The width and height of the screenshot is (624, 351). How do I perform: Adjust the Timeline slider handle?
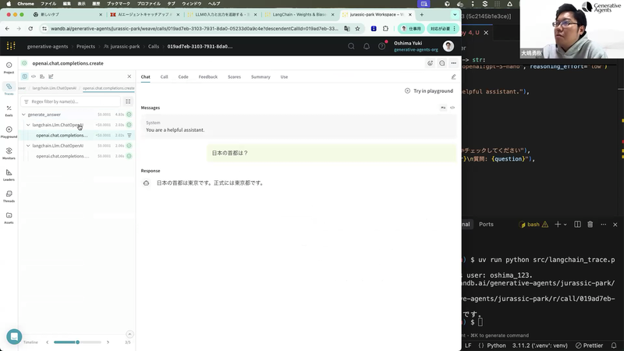coord(77,342)
